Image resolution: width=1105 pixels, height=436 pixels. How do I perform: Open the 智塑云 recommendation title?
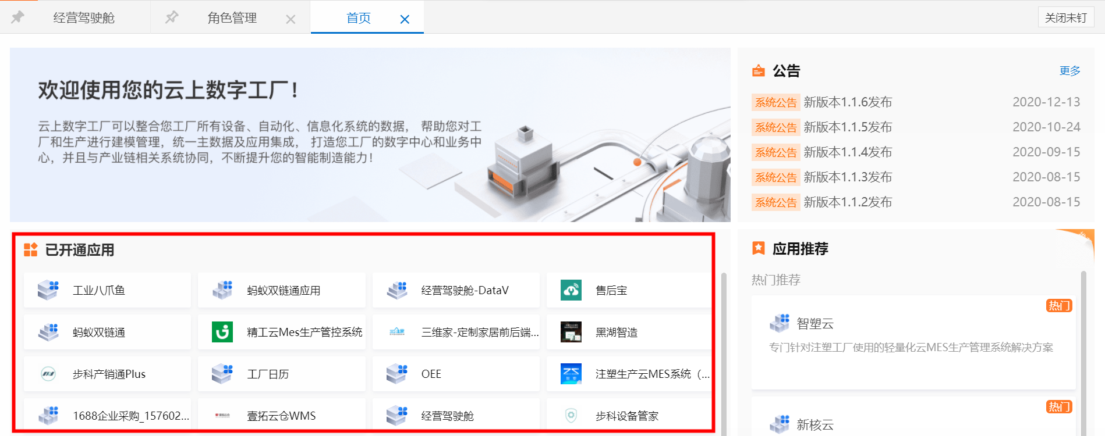pyautogui.click(x=815, y=324)
